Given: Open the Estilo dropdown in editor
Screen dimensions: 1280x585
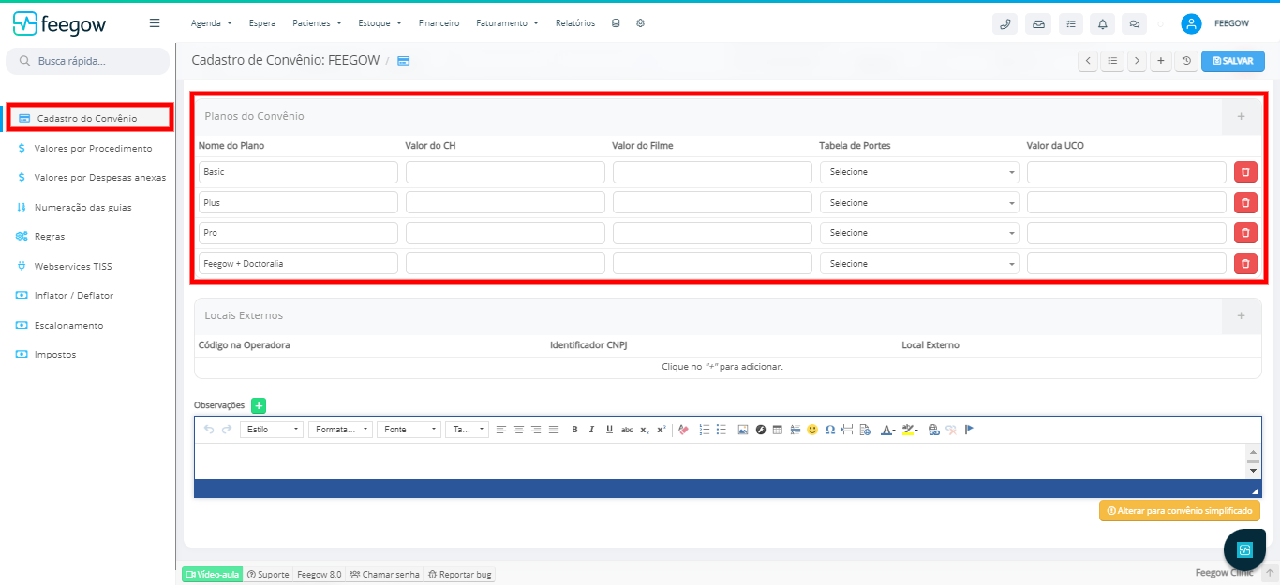Looking at the screenshot, I should tap(272, 430).
